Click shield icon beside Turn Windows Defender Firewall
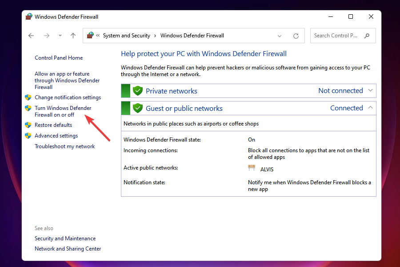Image resolution: width=400 pixels, height=267 pixels. coord(28,108)
